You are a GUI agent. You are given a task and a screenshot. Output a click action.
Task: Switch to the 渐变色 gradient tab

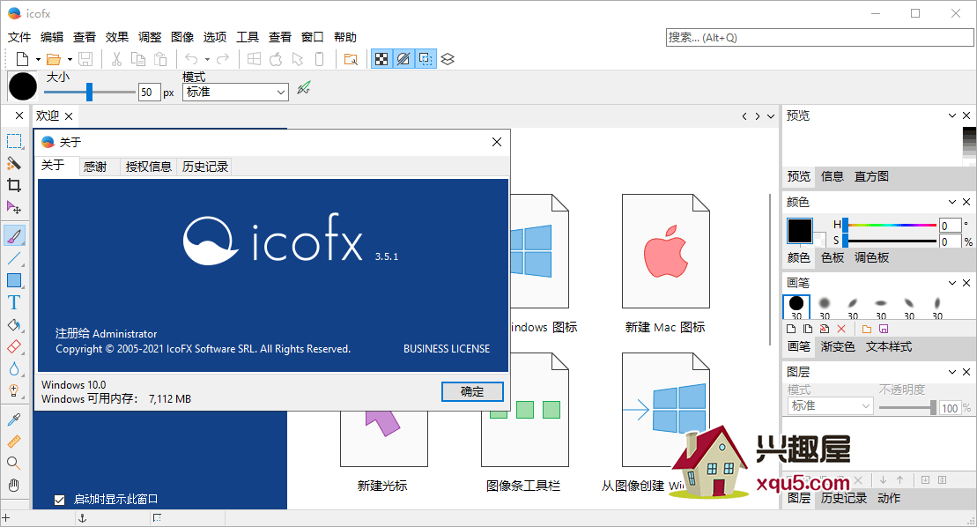click(838, 346)
